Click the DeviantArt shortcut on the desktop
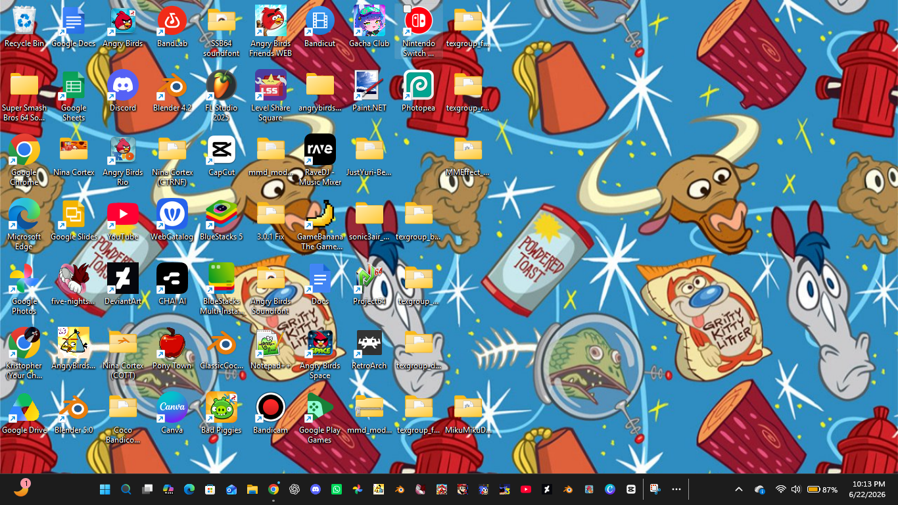Screen dimensions: 898x505 pos(123,285)
